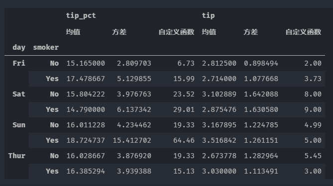Select the Sat row label
Screen dimensions: 333x186
[19, 94]
